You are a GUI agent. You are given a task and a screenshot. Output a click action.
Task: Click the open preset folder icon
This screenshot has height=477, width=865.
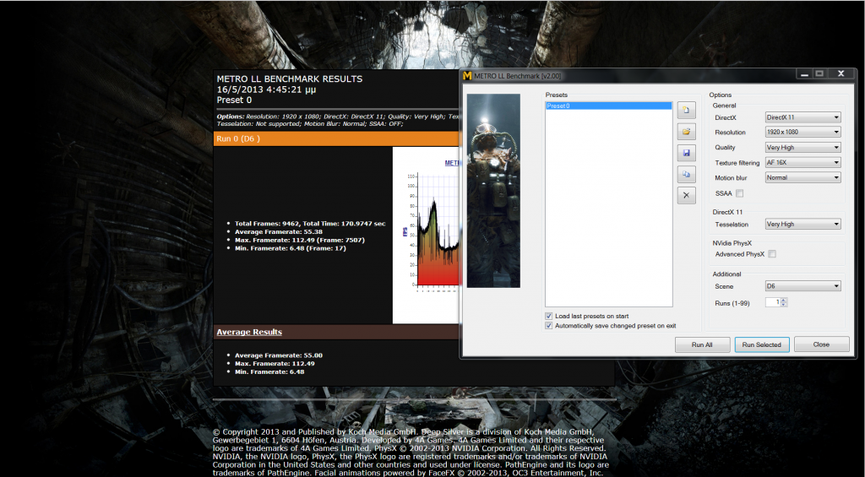pyautogui.click(x=687, y=132)
